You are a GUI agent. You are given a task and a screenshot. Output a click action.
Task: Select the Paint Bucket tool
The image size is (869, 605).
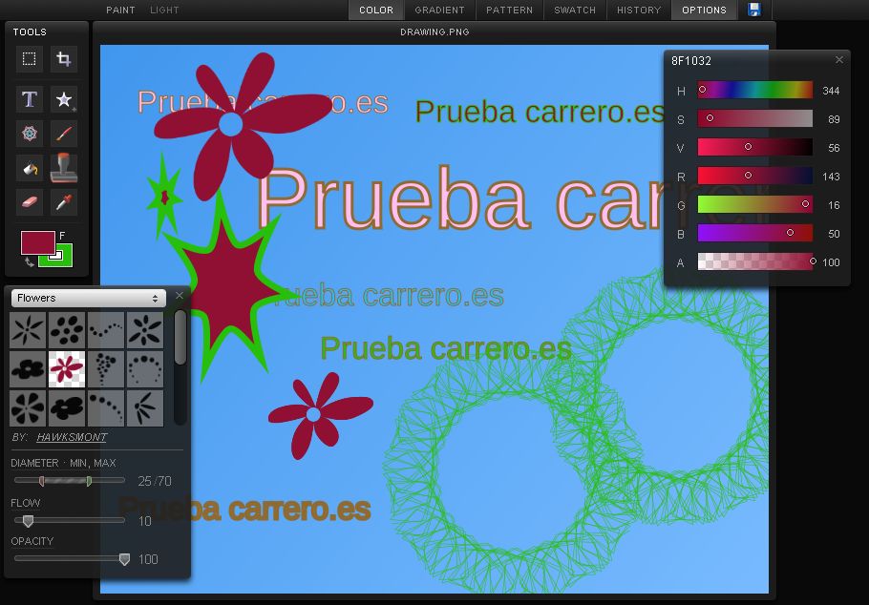point(29,169)
